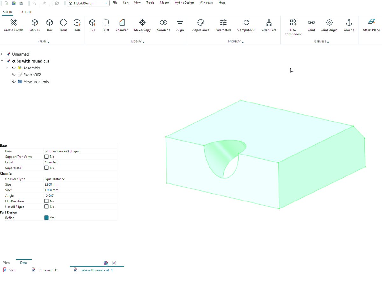This screenshot has width=382, height=284.
Task: Open the HybridDesign workbench dropdown
Action: click(88, 3)
